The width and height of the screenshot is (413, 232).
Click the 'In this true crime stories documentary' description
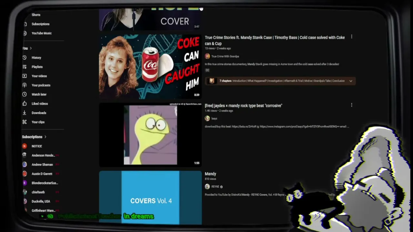[x=272, y=64]
